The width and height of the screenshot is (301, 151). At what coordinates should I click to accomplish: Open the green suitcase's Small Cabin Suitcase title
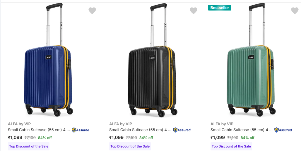pyautogui.click(x=241, y=130)
